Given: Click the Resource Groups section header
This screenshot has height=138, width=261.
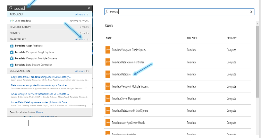Looking at the screenshot, I should click(x=49, y=27).
